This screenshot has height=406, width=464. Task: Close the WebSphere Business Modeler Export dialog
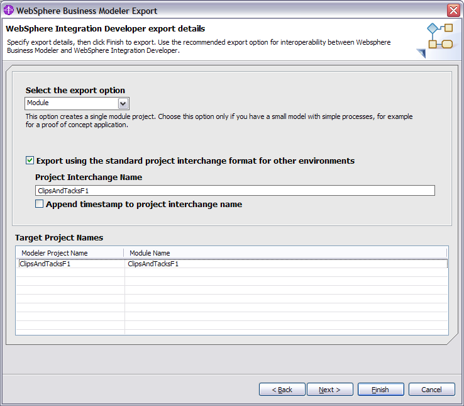(453, 10)
